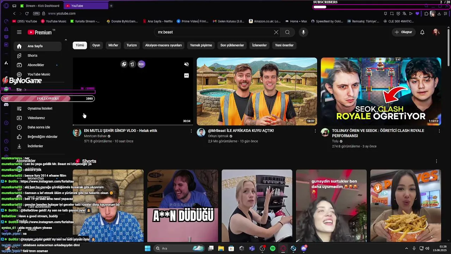
Task: Open Daha sonra izle list
Action: (38, 127)
